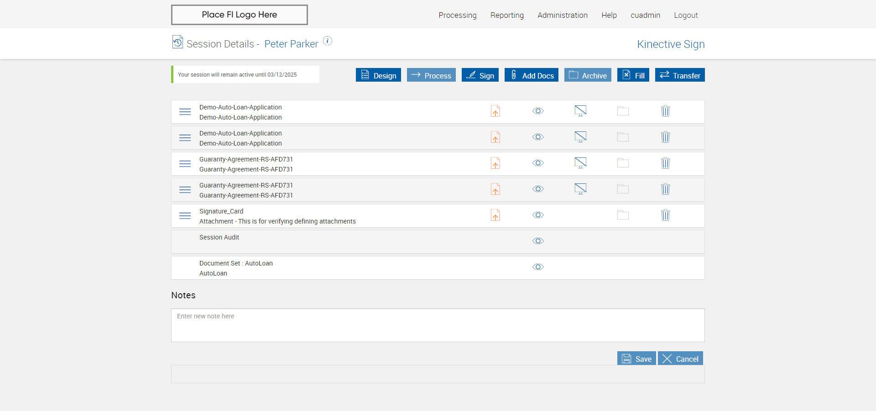
Task: Click the drag handle of the Signature_Card row
Action: [x=185, y=216]
